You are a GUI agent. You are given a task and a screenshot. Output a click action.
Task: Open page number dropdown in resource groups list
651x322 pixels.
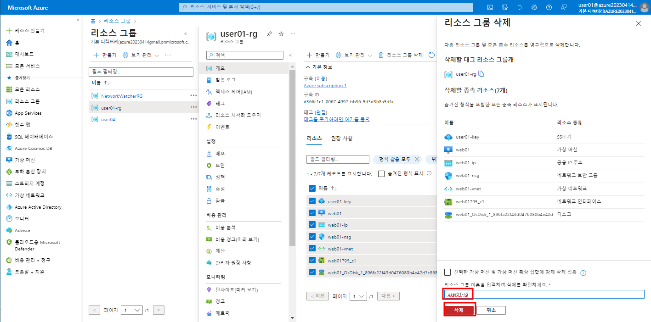click(132, 311)
